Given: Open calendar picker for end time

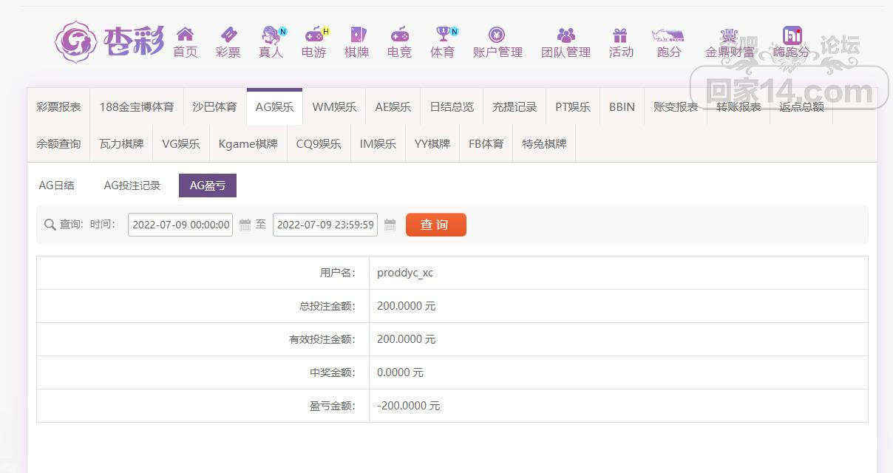Looking at the screenshot, I should (390, 225).
